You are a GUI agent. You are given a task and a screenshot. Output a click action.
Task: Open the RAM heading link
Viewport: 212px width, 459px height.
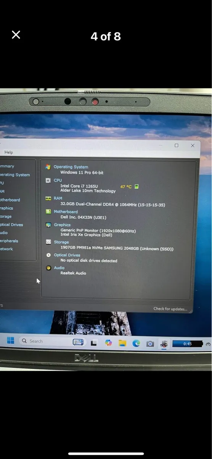58,198
